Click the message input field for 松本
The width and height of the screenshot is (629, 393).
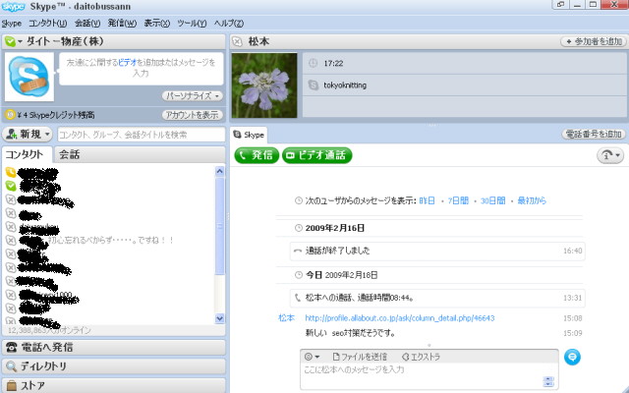pyautogui.click(x=424, y=375)
